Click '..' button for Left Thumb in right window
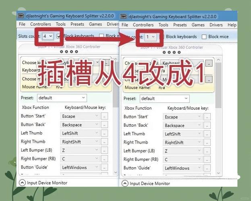 click(207, 134)
